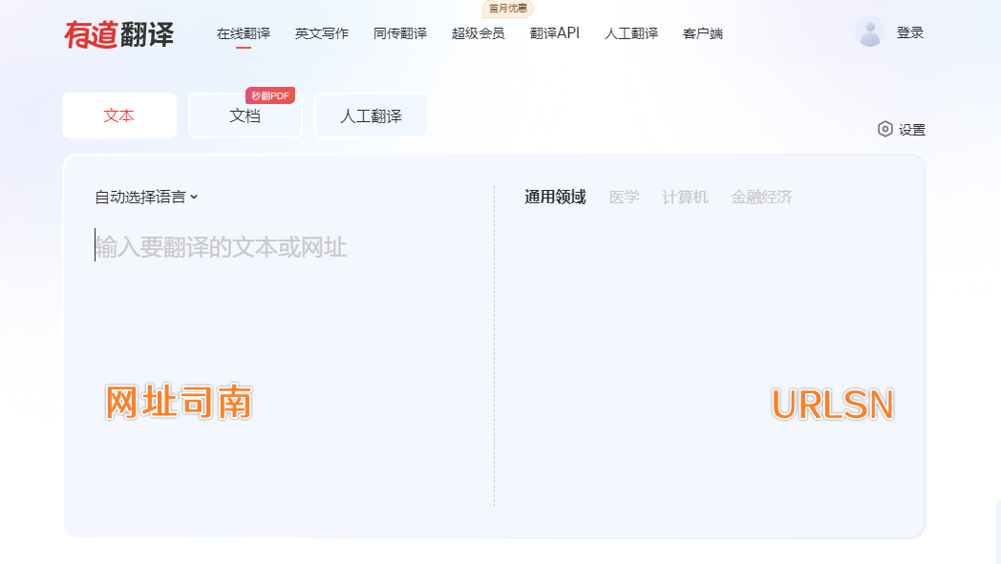This screenshot has width=1001, height=564.
Task: Click the 首月优惠 badge above 超级会员
Action: tap(508, 9)
